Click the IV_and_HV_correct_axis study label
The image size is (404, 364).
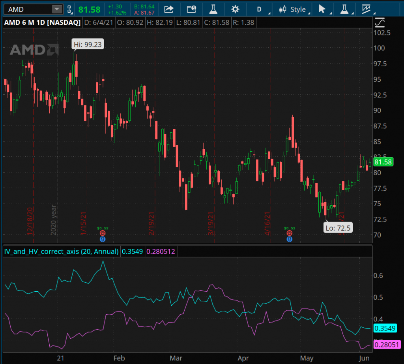click(x=61, y=251)
